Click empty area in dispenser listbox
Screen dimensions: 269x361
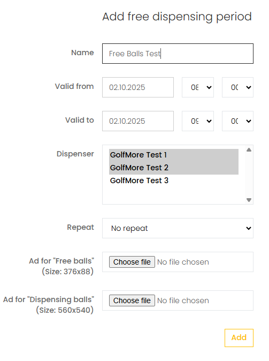[174, 194]
